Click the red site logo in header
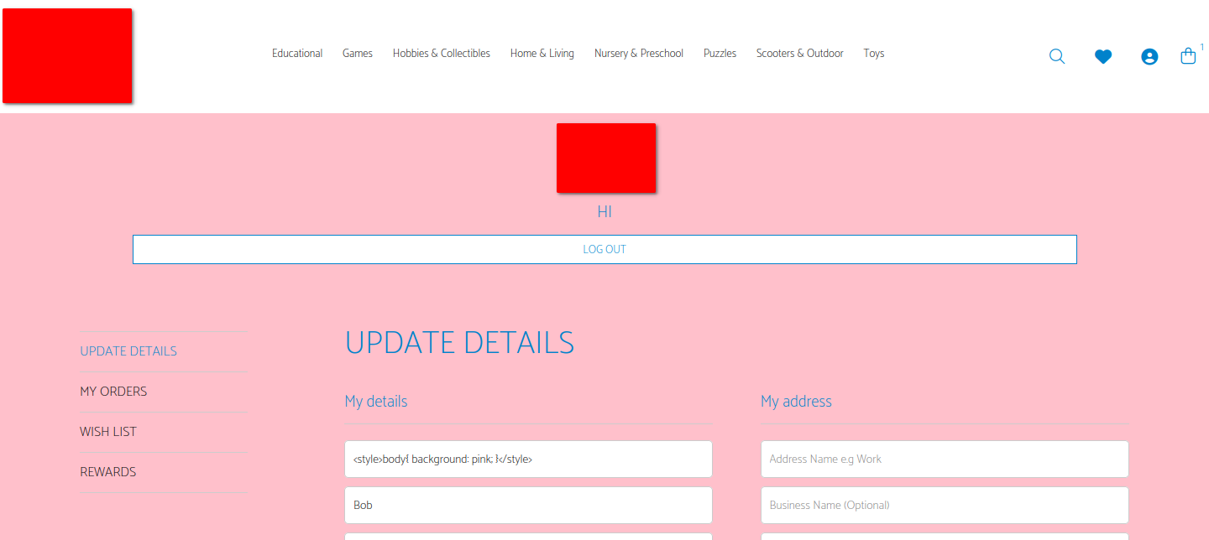 67,56
